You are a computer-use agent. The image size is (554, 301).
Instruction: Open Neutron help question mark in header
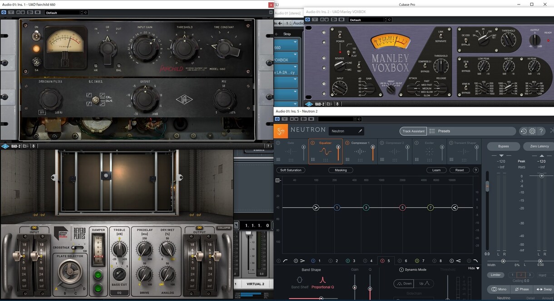pos(541,131)
